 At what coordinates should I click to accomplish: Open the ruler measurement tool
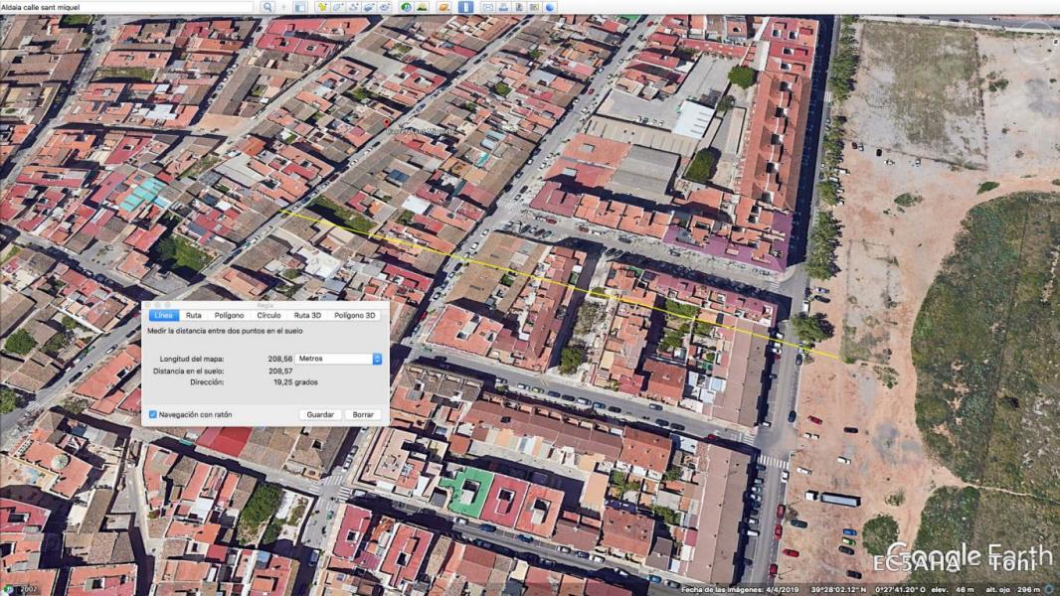[465, 7]
